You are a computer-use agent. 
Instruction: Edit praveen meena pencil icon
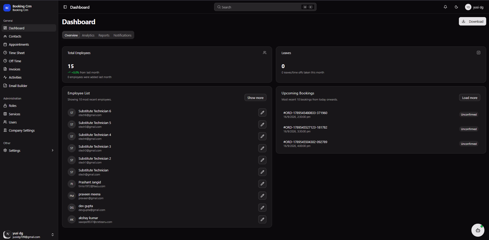tap(262, 196)
